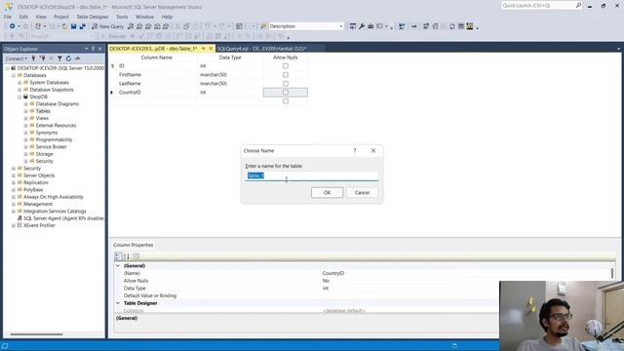Expand the Server Objects node
The image size is (624, 351).
pos(14,175)
